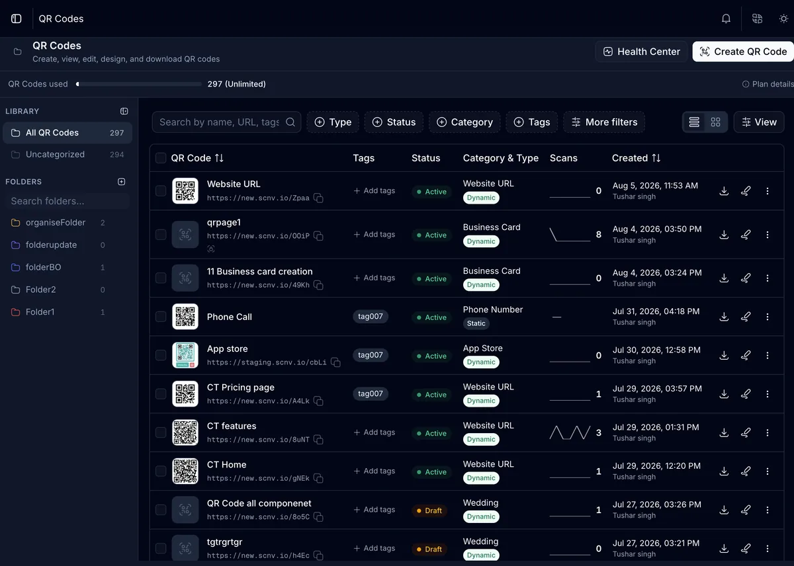The height and width of the screenshot is (566, 794).
Task: Switch to grid view layout
Action: pos(715,122)
